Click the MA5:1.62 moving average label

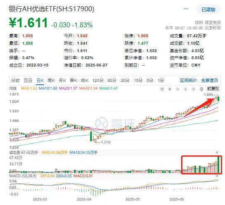pyautogui.click(x=29, y=88)
